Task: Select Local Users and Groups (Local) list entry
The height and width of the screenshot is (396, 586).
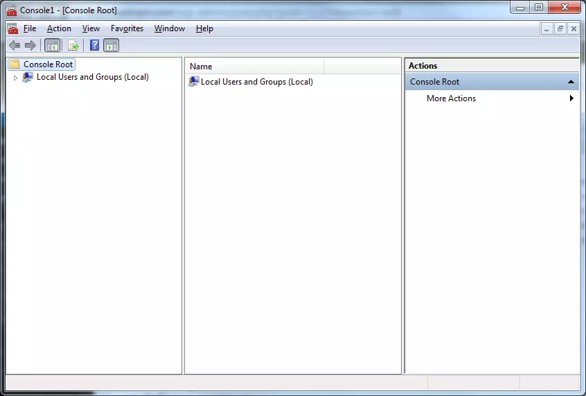Action: click(257, 82)
